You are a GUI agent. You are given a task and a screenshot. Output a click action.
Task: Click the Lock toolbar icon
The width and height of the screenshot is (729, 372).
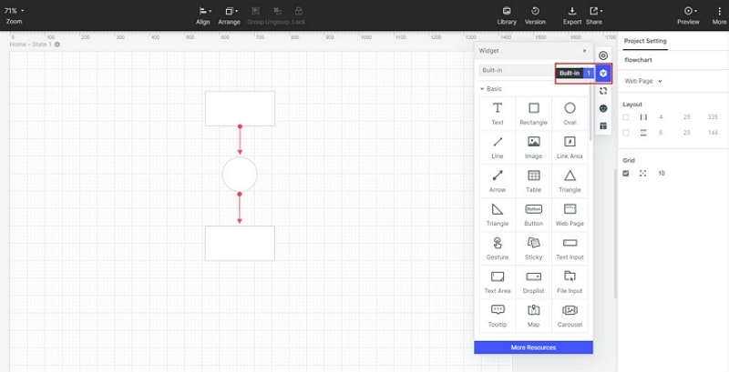point(299,11)
